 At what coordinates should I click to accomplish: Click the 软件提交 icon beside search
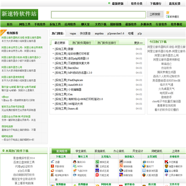167,17
